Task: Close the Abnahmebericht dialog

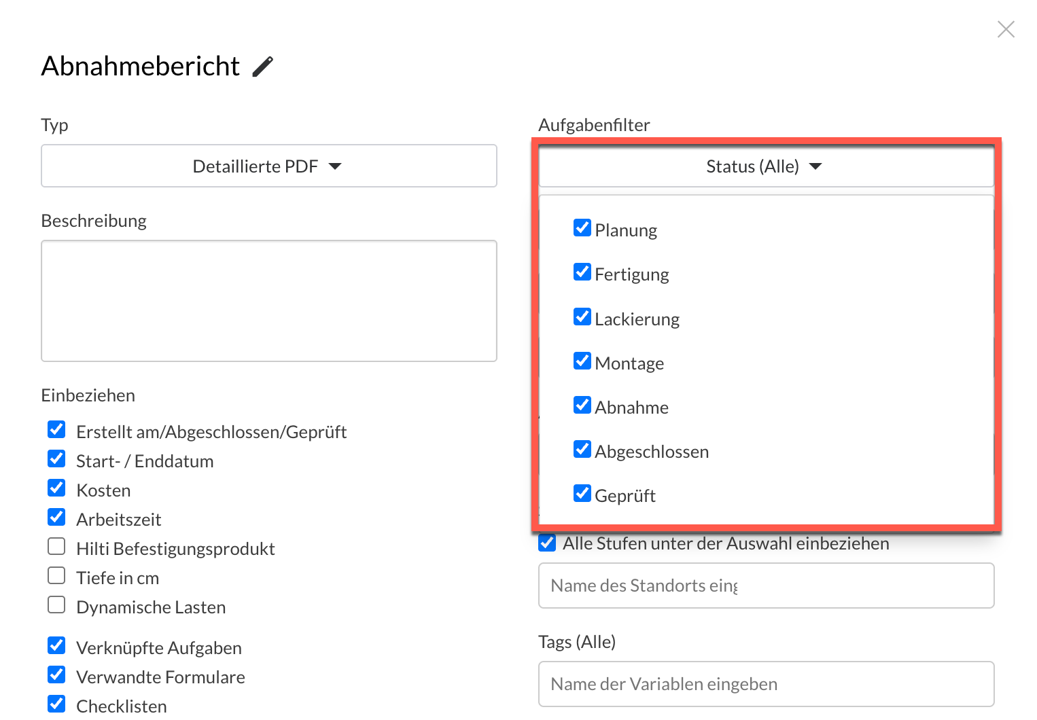Action: [1006, 29]
